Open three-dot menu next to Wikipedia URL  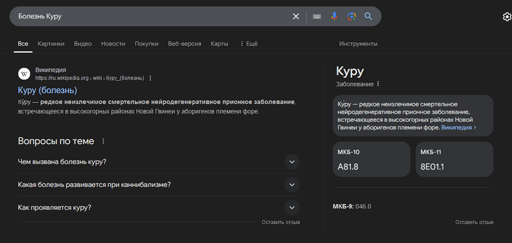(150, 78)
